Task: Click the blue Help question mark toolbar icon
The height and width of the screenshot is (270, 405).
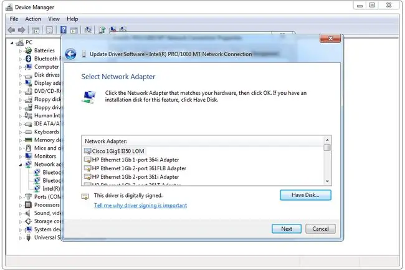Action: [x=64, y=30]
